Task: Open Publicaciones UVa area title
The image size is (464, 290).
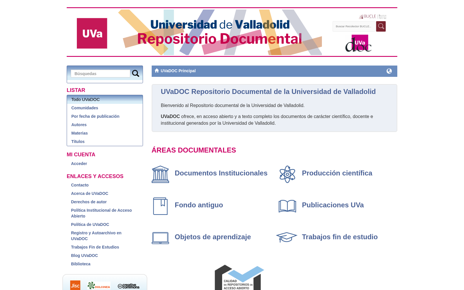Action: pyautogui.click(x=333, y=205)
